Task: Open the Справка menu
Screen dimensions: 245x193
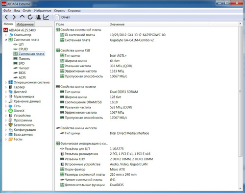Action: pos(74,11)
